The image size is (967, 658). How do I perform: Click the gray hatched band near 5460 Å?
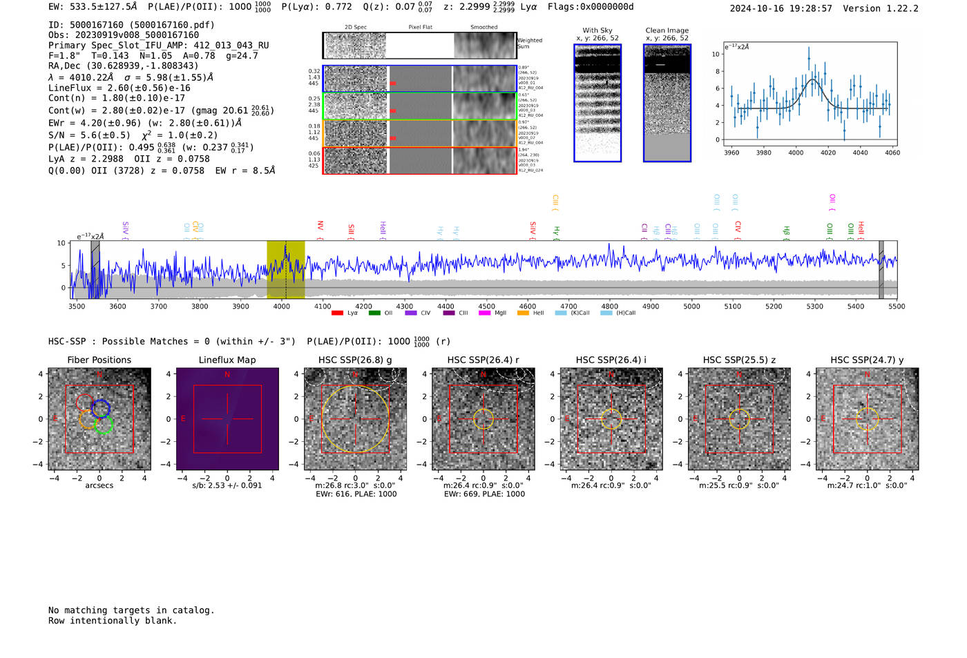881,269
